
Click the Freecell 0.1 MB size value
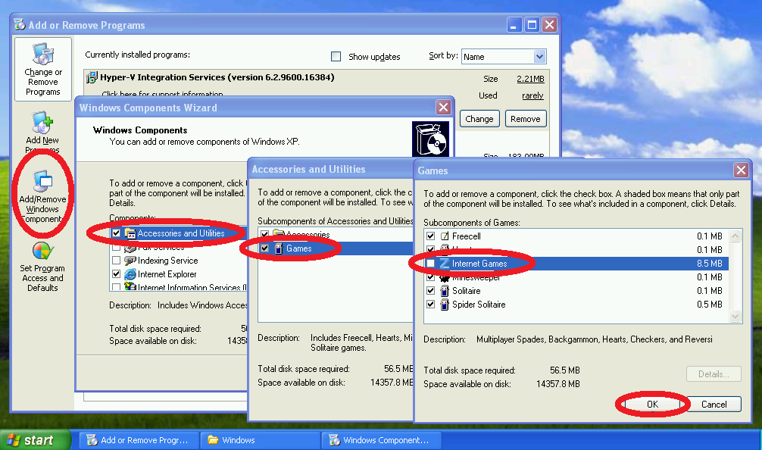(x=710, y=236)
